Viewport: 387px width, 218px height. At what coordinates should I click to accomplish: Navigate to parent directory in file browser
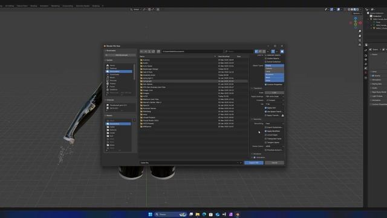(x=149, y=51)
